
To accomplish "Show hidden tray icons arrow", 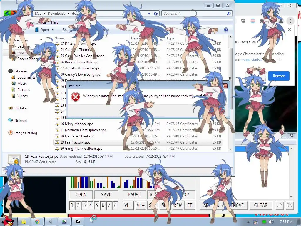I will click(x=248, y=222).
